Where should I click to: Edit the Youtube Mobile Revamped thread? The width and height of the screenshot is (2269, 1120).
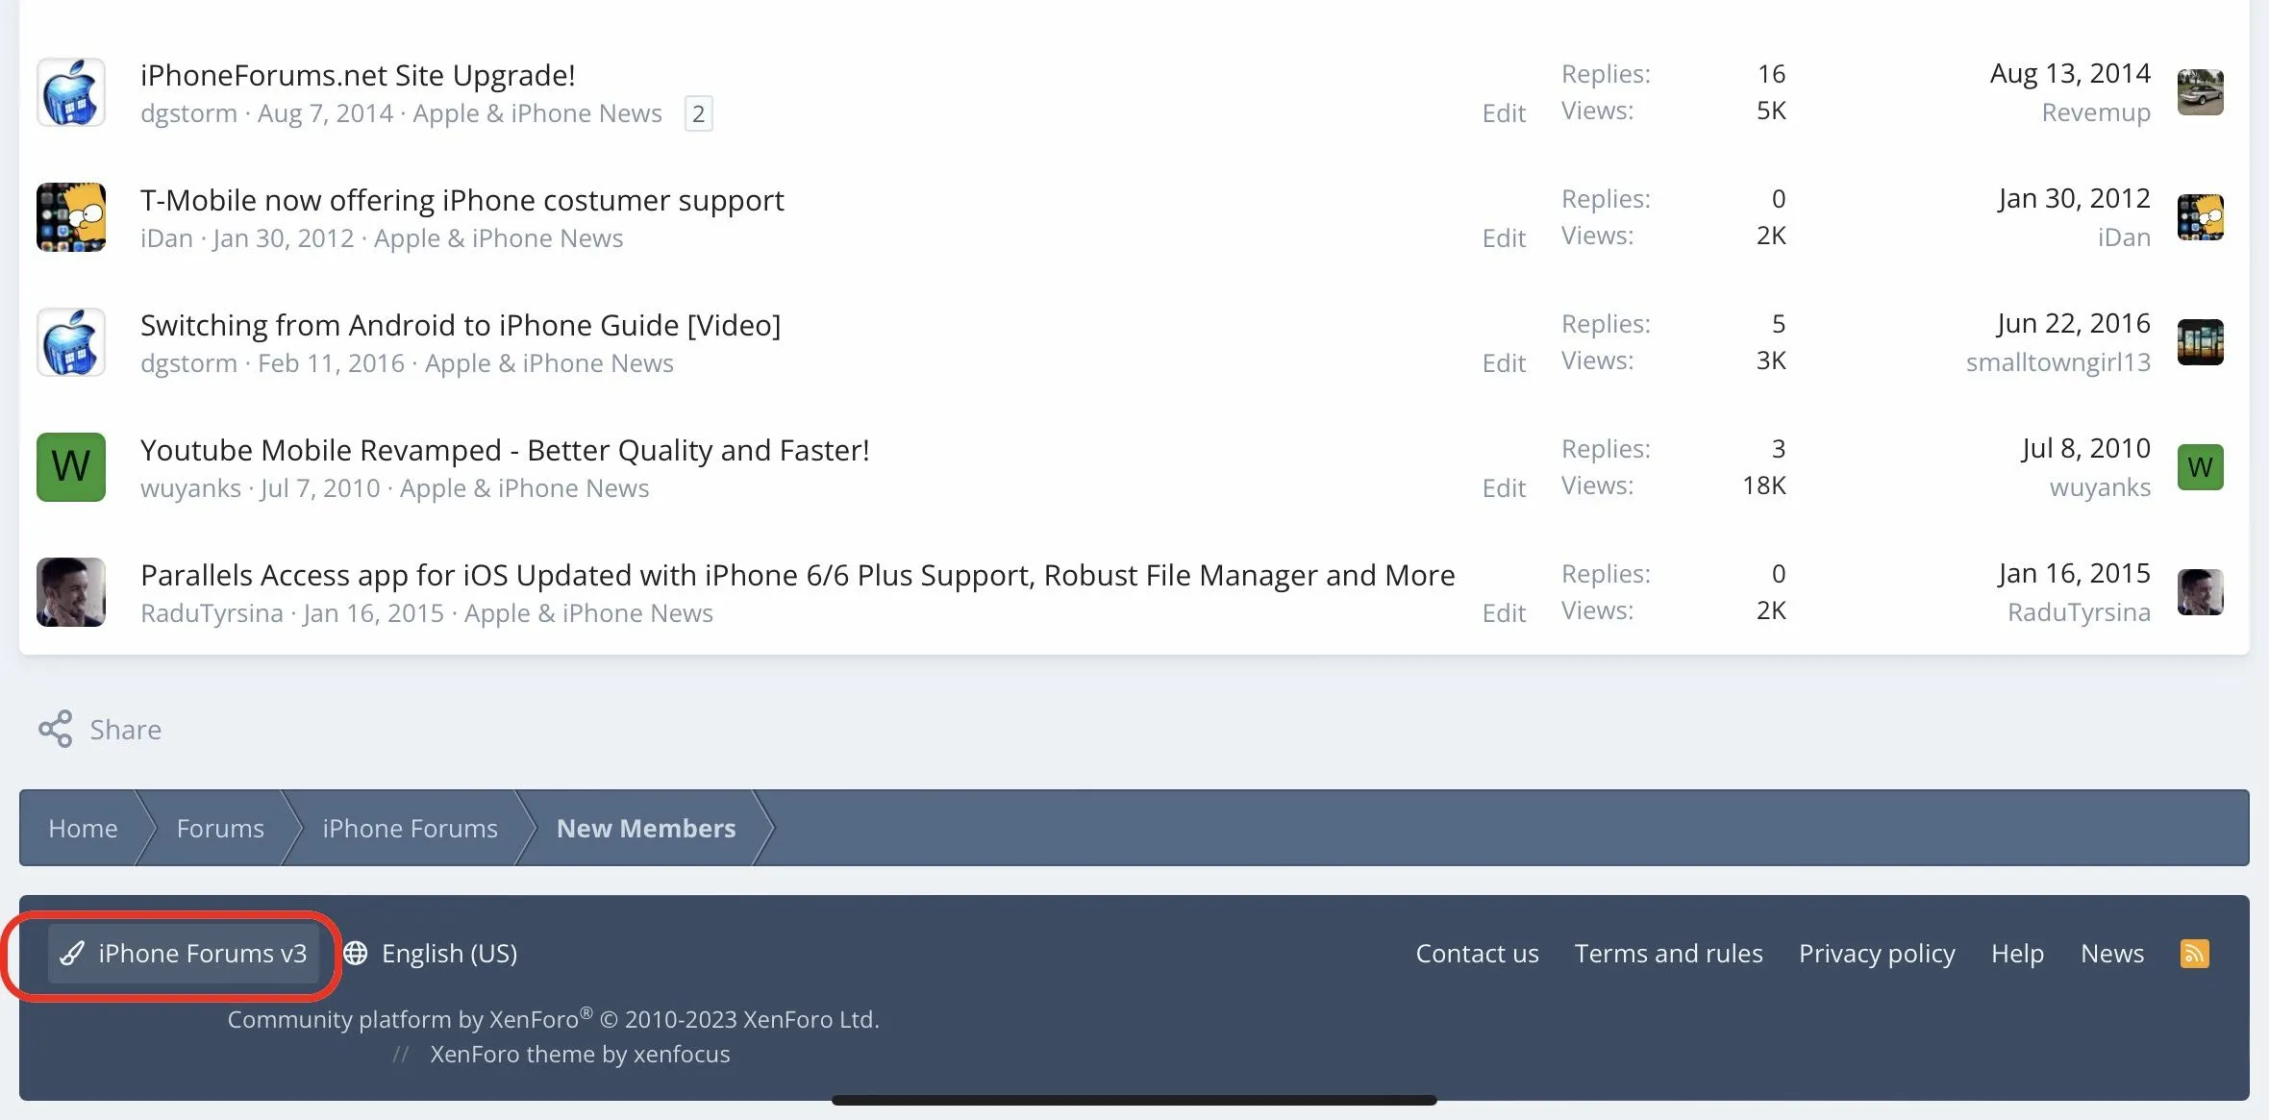(x=1504, y=488)
